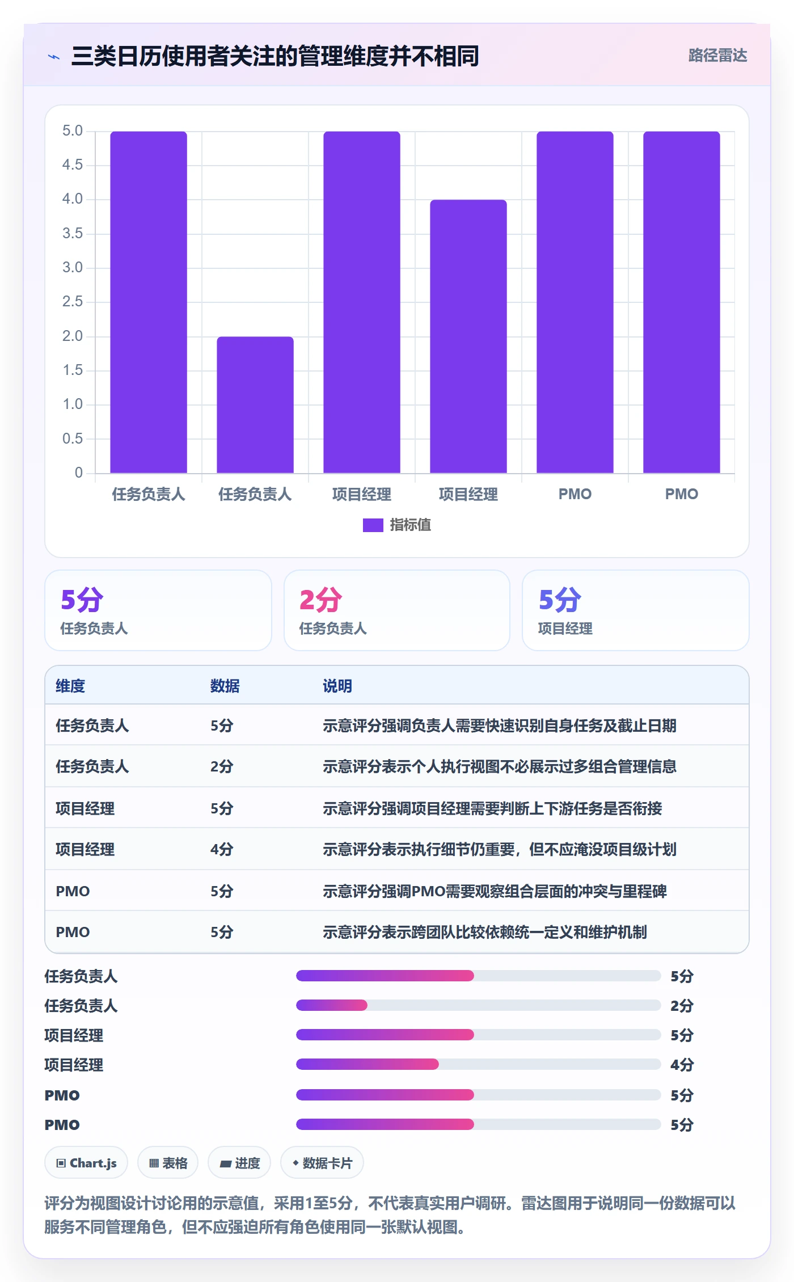Click the 数据 table column header
The image size is (794, 1282).
(225, 686)
